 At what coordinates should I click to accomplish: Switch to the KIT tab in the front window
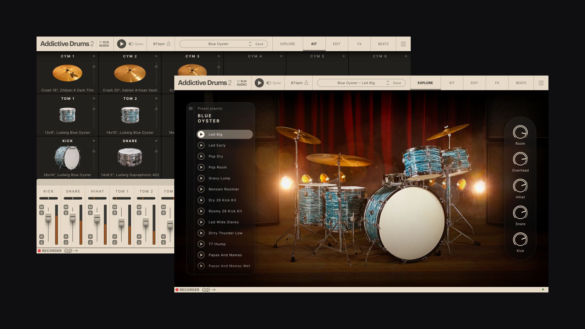pos(452,83)
